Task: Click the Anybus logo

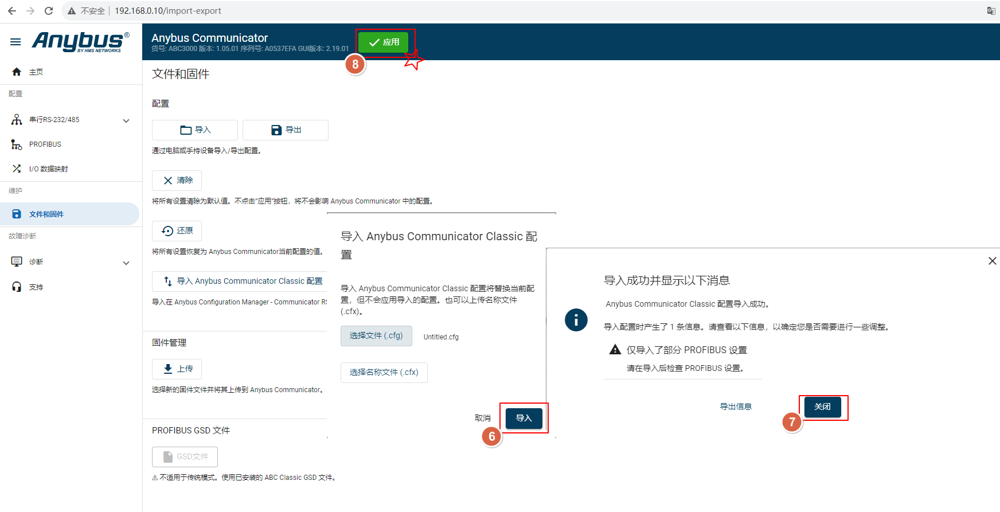Action: pyautogui.click(x=80, y=42)
